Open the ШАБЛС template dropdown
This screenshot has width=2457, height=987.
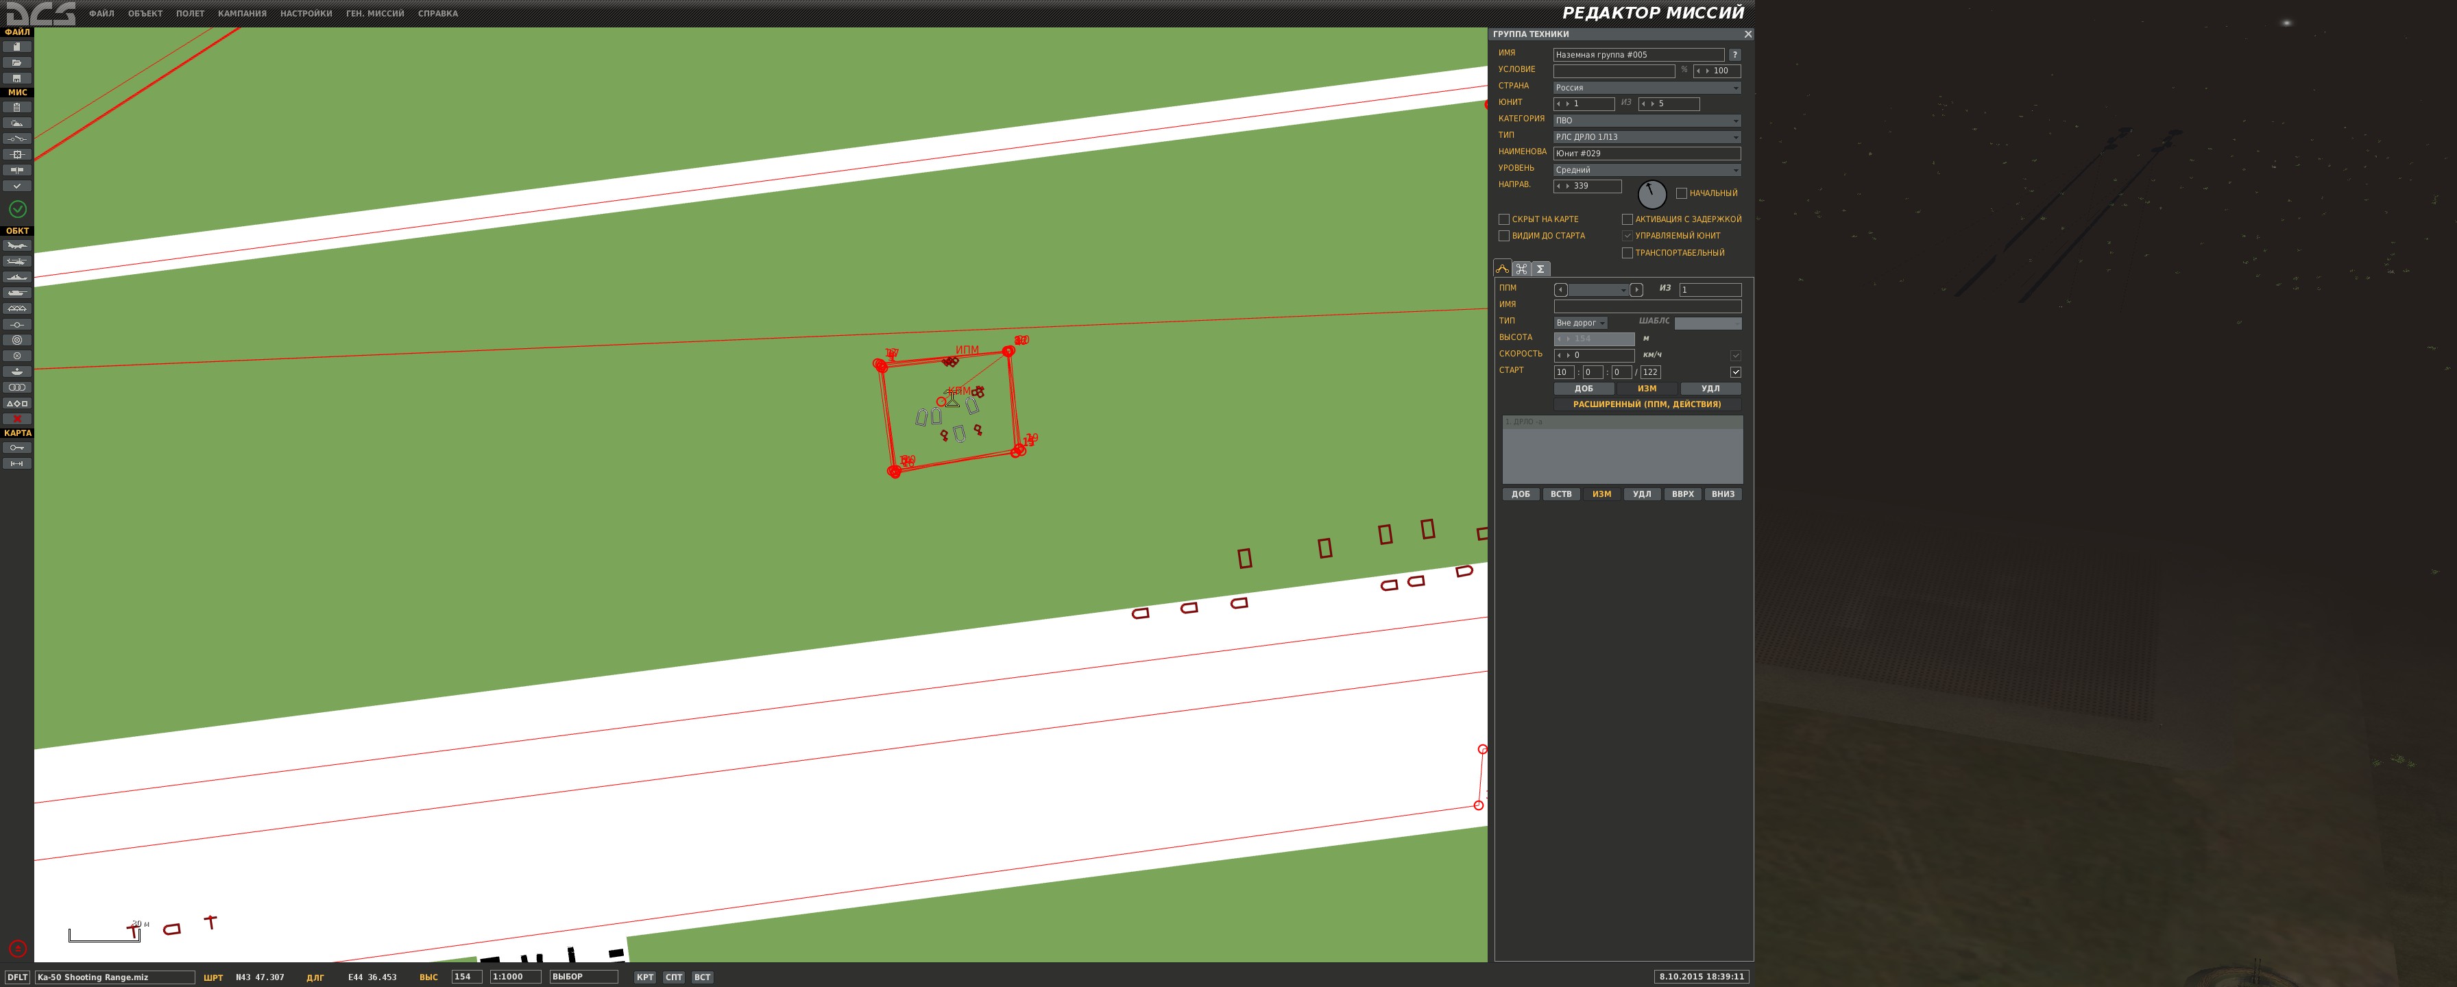(x=1707, y=324)
